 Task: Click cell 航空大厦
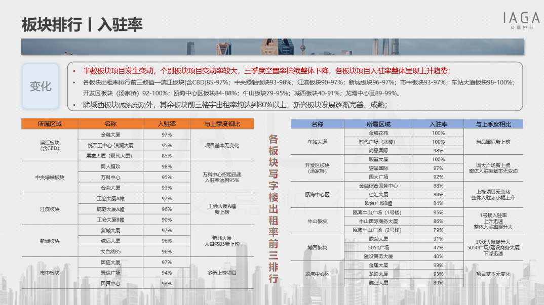coord(378,282)
